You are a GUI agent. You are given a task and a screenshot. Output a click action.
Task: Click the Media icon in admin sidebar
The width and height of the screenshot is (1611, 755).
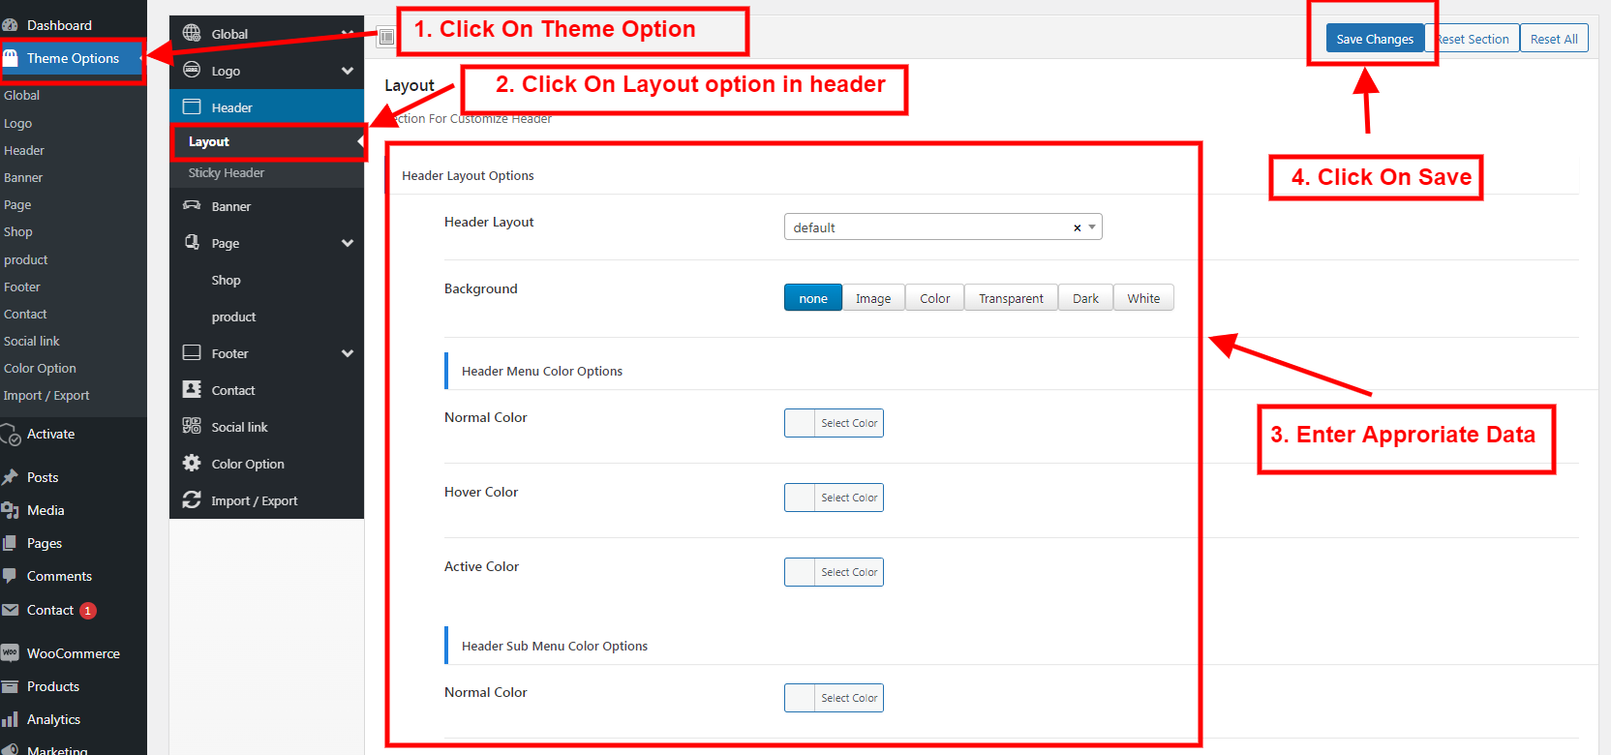pyautogui.click(x=11, y=510)
